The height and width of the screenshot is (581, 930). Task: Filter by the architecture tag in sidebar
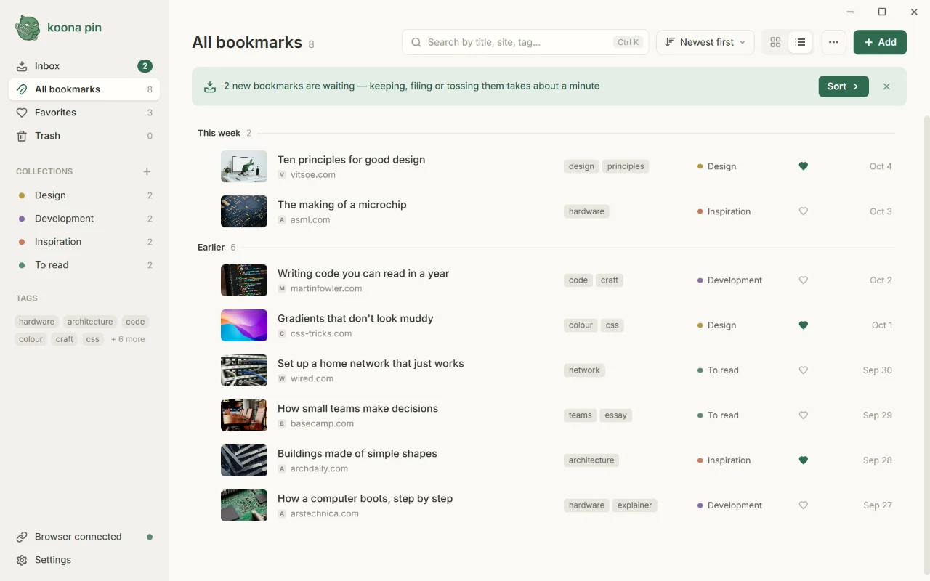coord(90,322)
